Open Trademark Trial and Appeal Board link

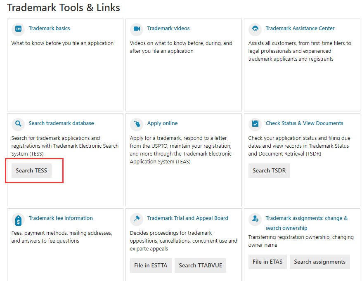(188, 218)
